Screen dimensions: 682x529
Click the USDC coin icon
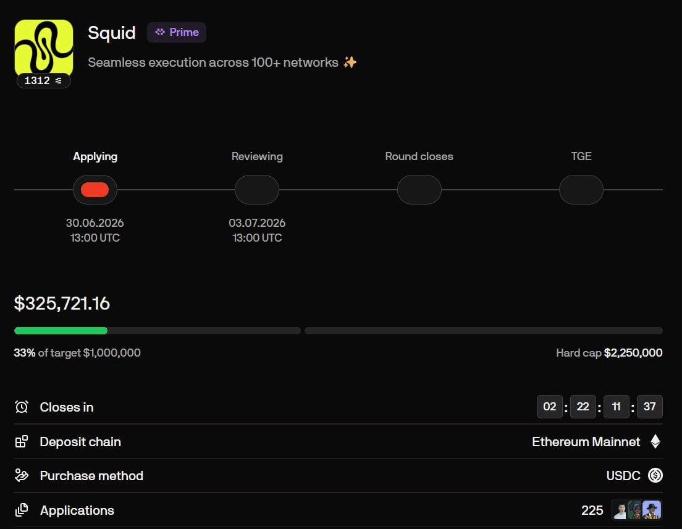click(x=655, y=475)
